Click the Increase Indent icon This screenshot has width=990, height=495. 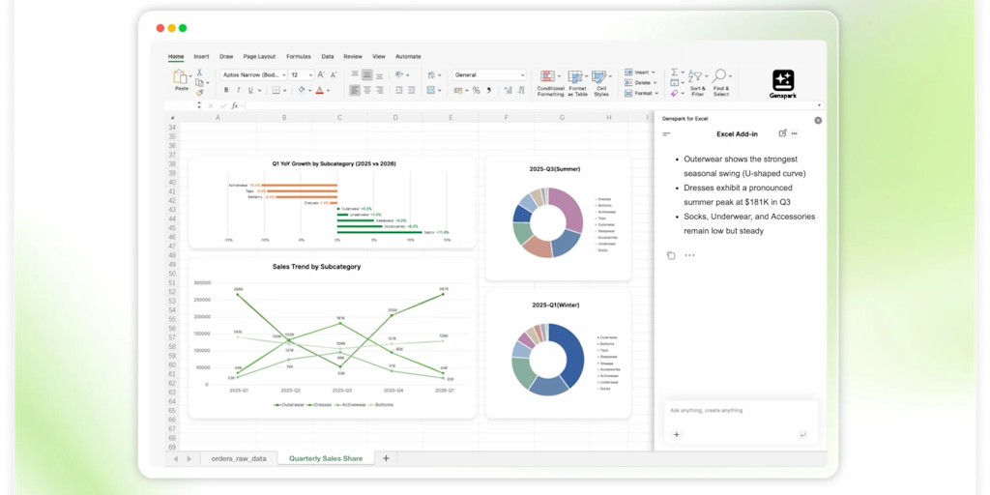(x=411, y=90)
